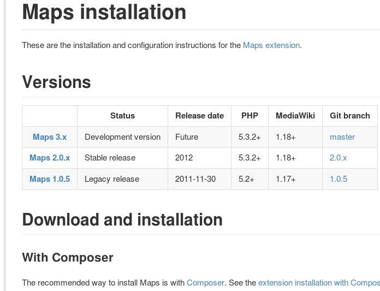Viewport: 380px width, 291px height.
Task: Click the Release date column header
Action: (199, 116)
